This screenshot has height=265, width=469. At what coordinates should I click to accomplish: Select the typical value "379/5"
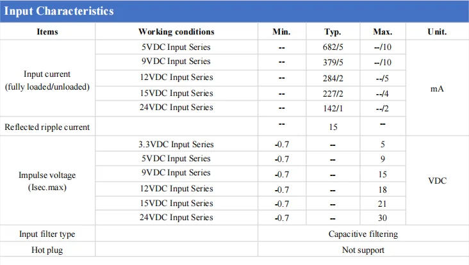[333, 62]
